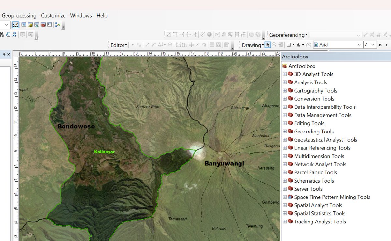This screenshot has height=241, width=391.
Task: Open the rectangle shape tool dropdown arrow
Action: [x=293, y=45]
